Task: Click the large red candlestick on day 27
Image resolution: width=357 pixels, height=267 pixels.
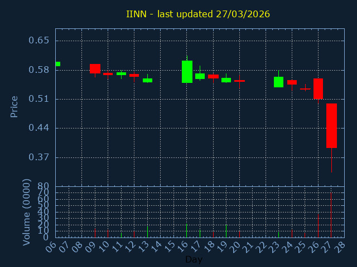Action: click(x=331, y=125)
